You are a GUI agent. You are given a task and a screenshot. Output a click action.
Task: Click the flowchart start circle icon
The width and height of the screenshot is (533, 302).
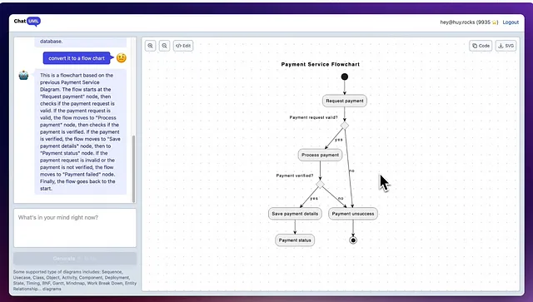pos(344,77)
